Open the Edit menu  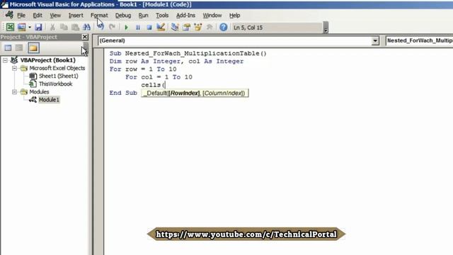coord(38,16)
